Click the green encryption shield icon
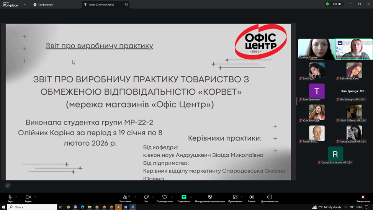Screen dimensions: 373x210 click(x=327, y=4)
